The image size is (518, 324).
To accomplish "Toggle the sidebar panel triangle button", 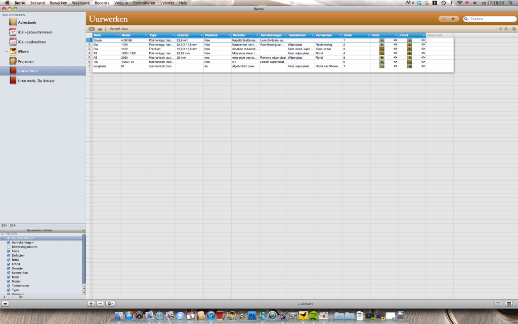I will (x=5, y=304).
